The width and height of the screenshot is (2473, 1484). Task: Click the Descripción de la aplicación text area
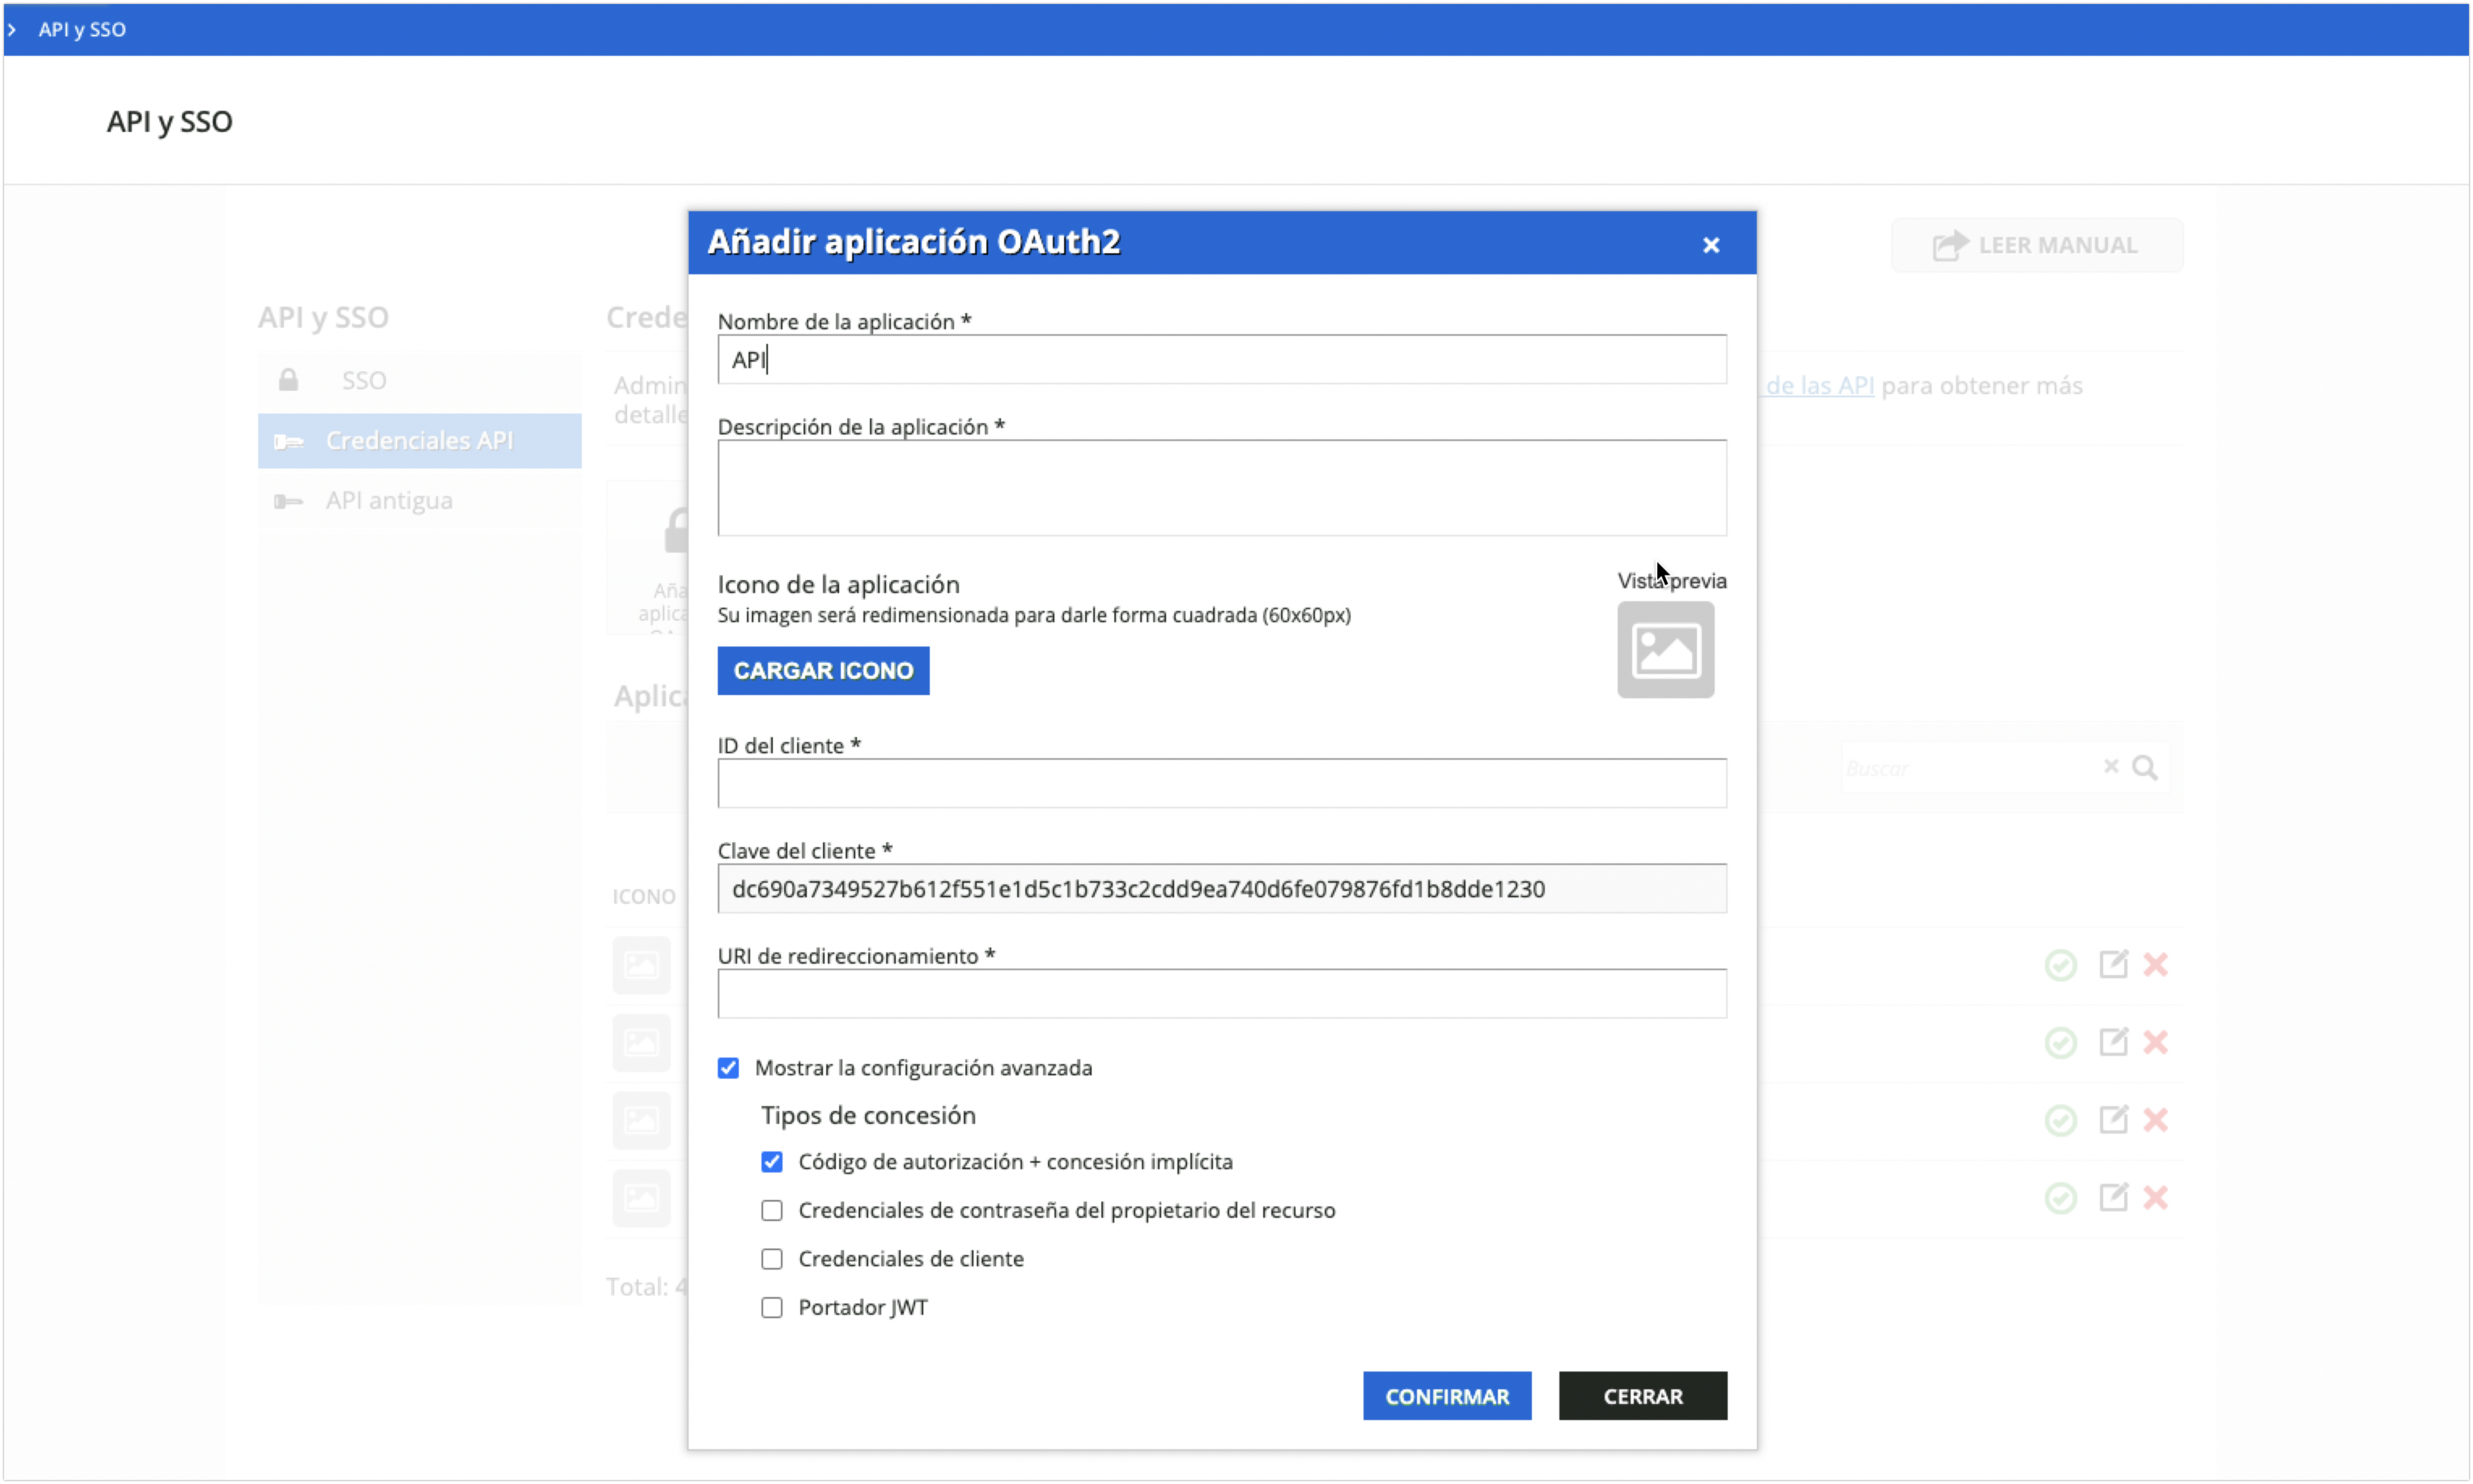point(1221,488)
